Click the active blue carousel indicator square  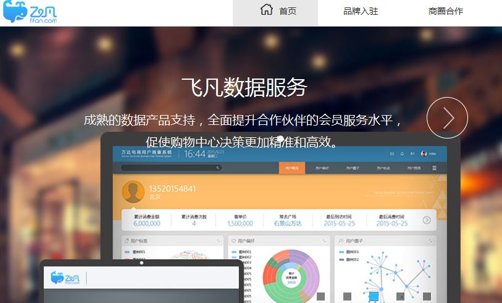point(374,296)
